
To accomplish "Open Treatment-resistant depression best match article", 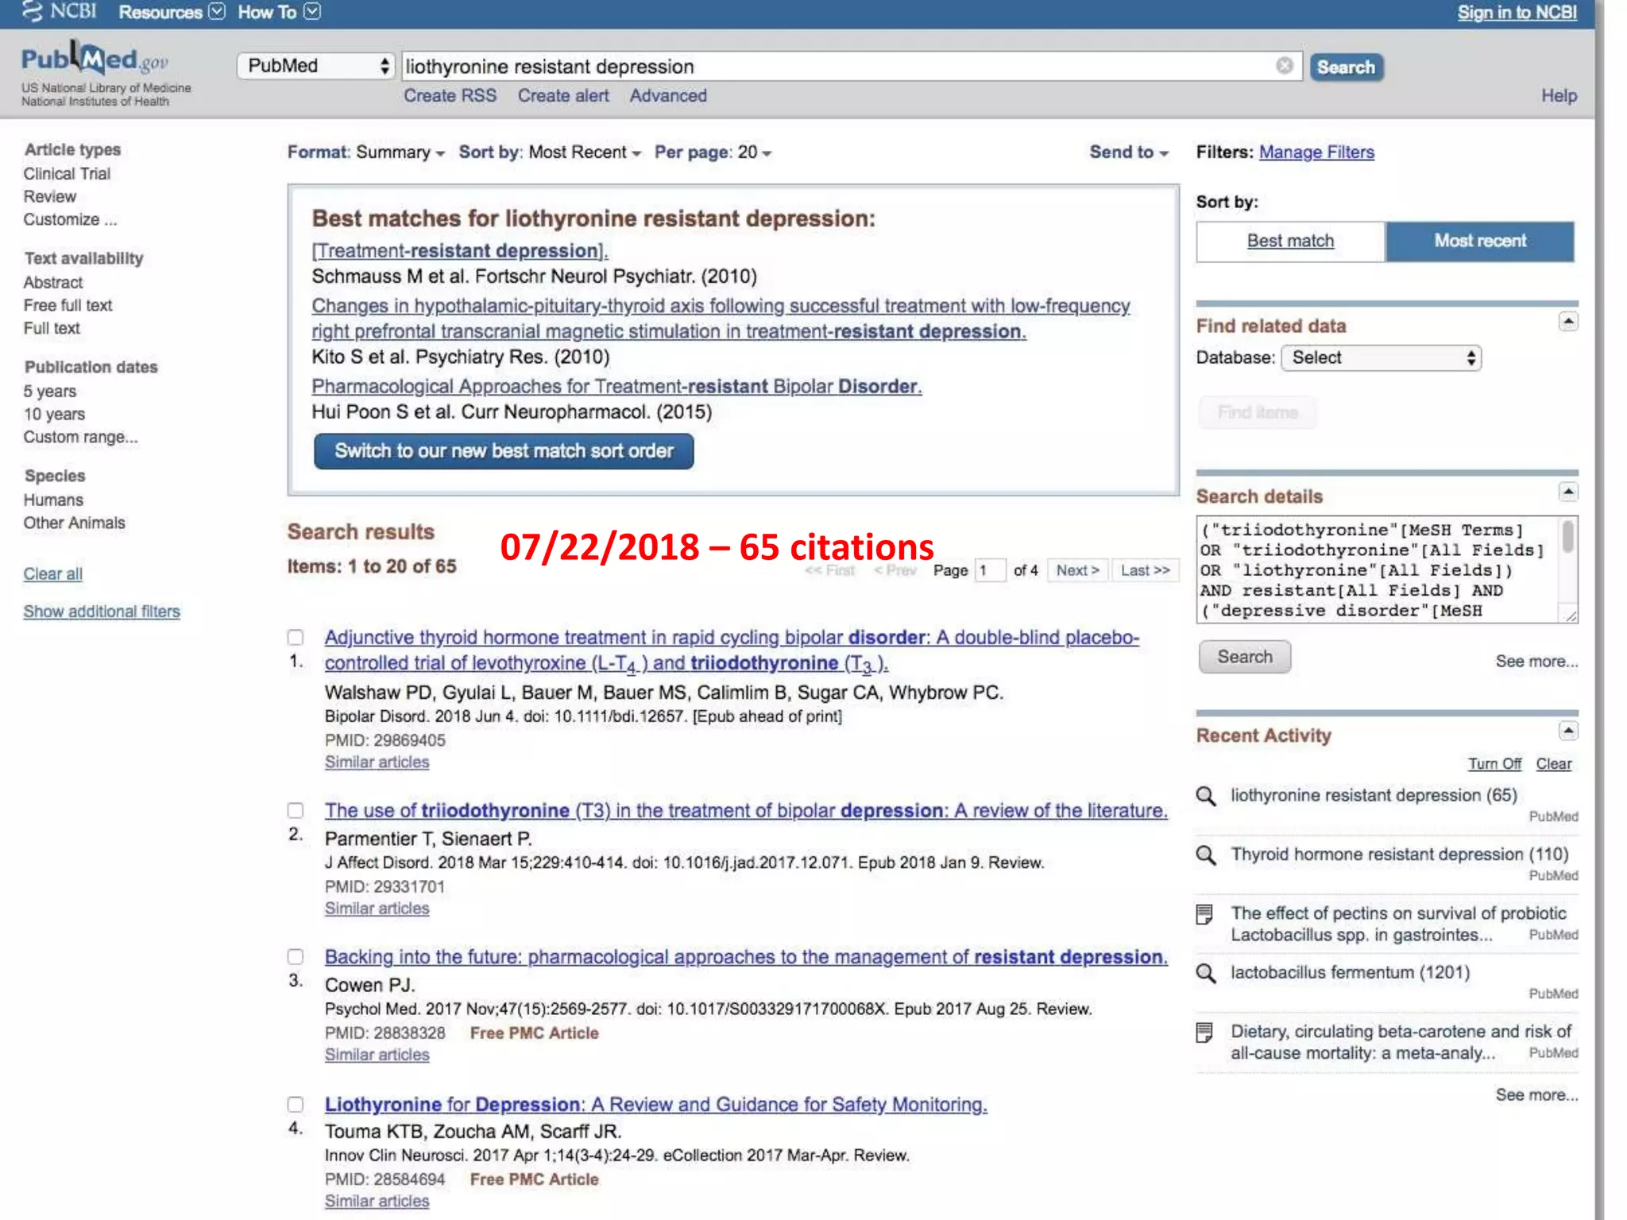I will pyautogui.click(x=460, y=251).
